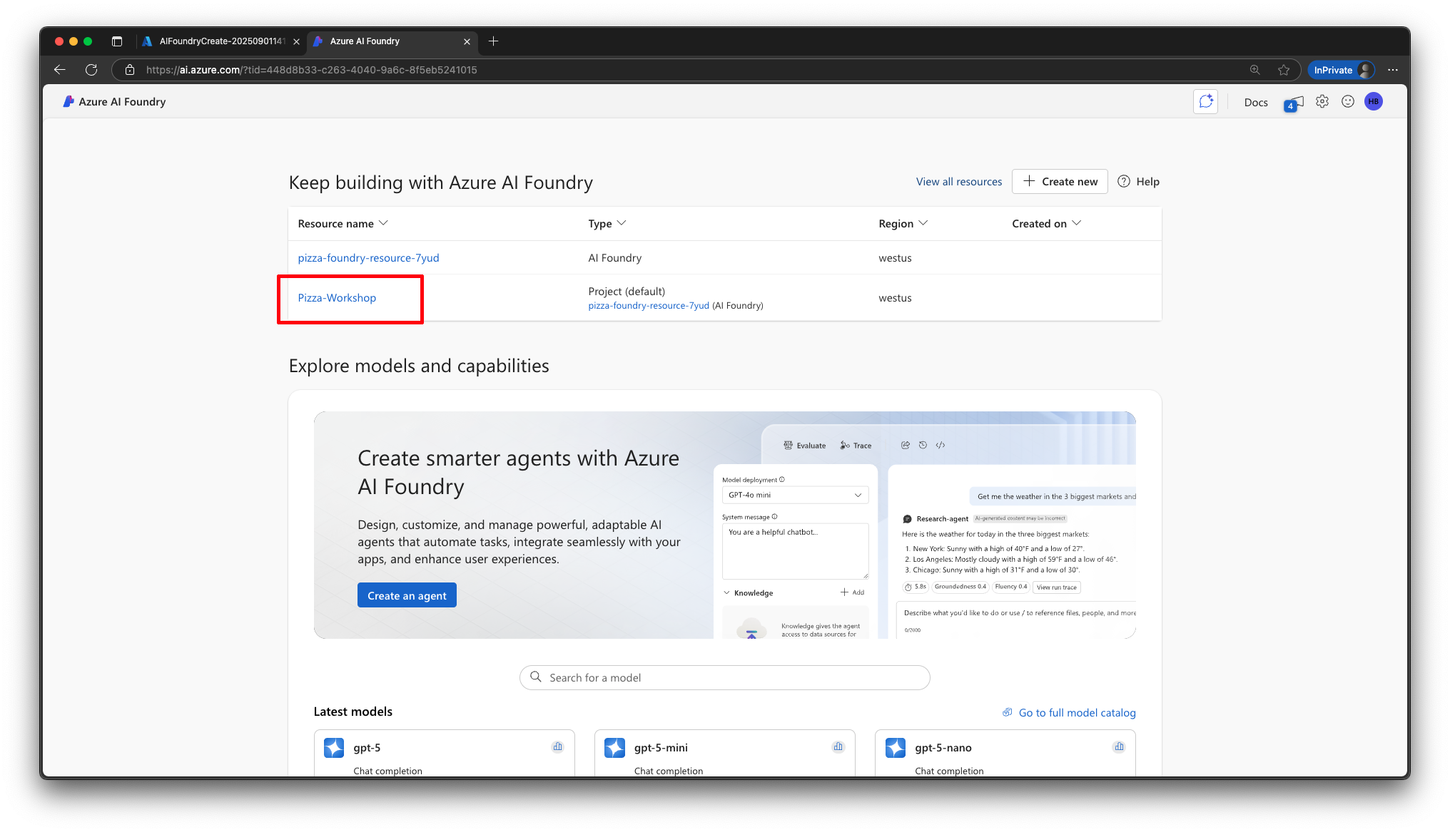Viewport: 1450px width, 832px height.
Task: Open a new browser tab
Action: point(493,41)
